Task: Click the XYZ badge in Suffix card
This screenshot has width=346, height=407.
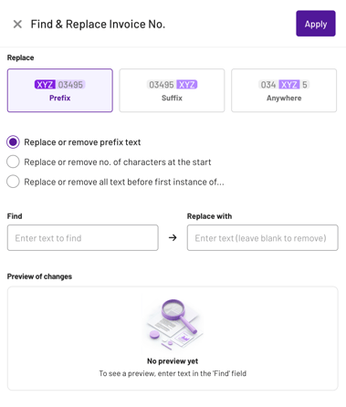Action: [186, 85]
